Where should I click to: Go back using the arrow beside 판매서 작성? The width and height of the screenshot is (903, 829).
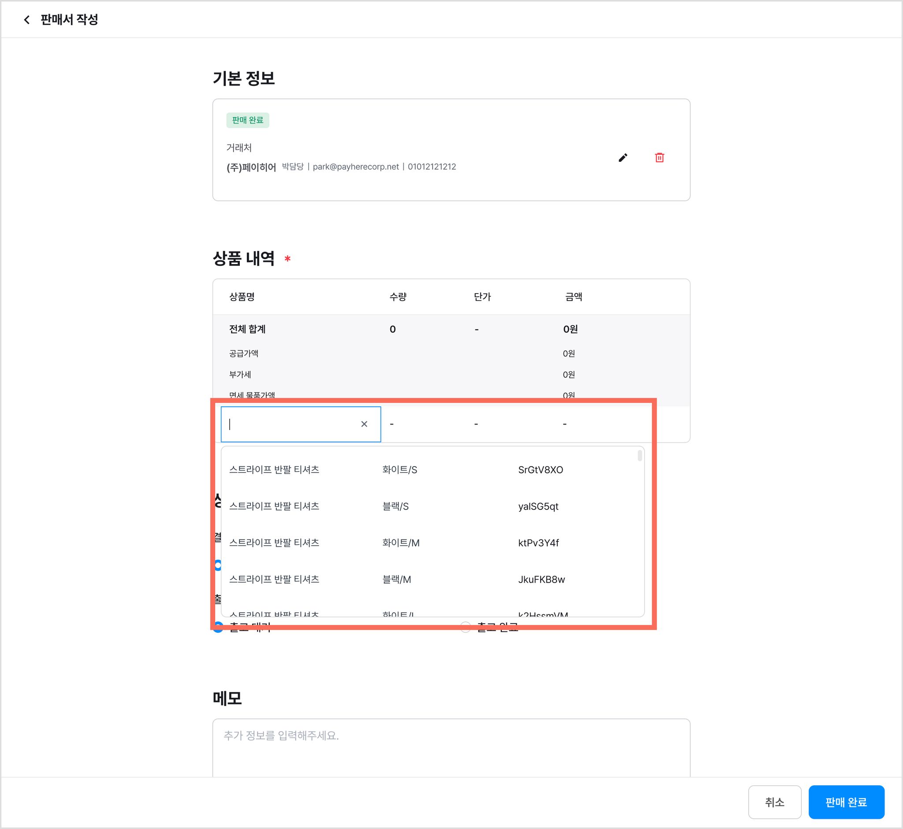click(27, 20)
